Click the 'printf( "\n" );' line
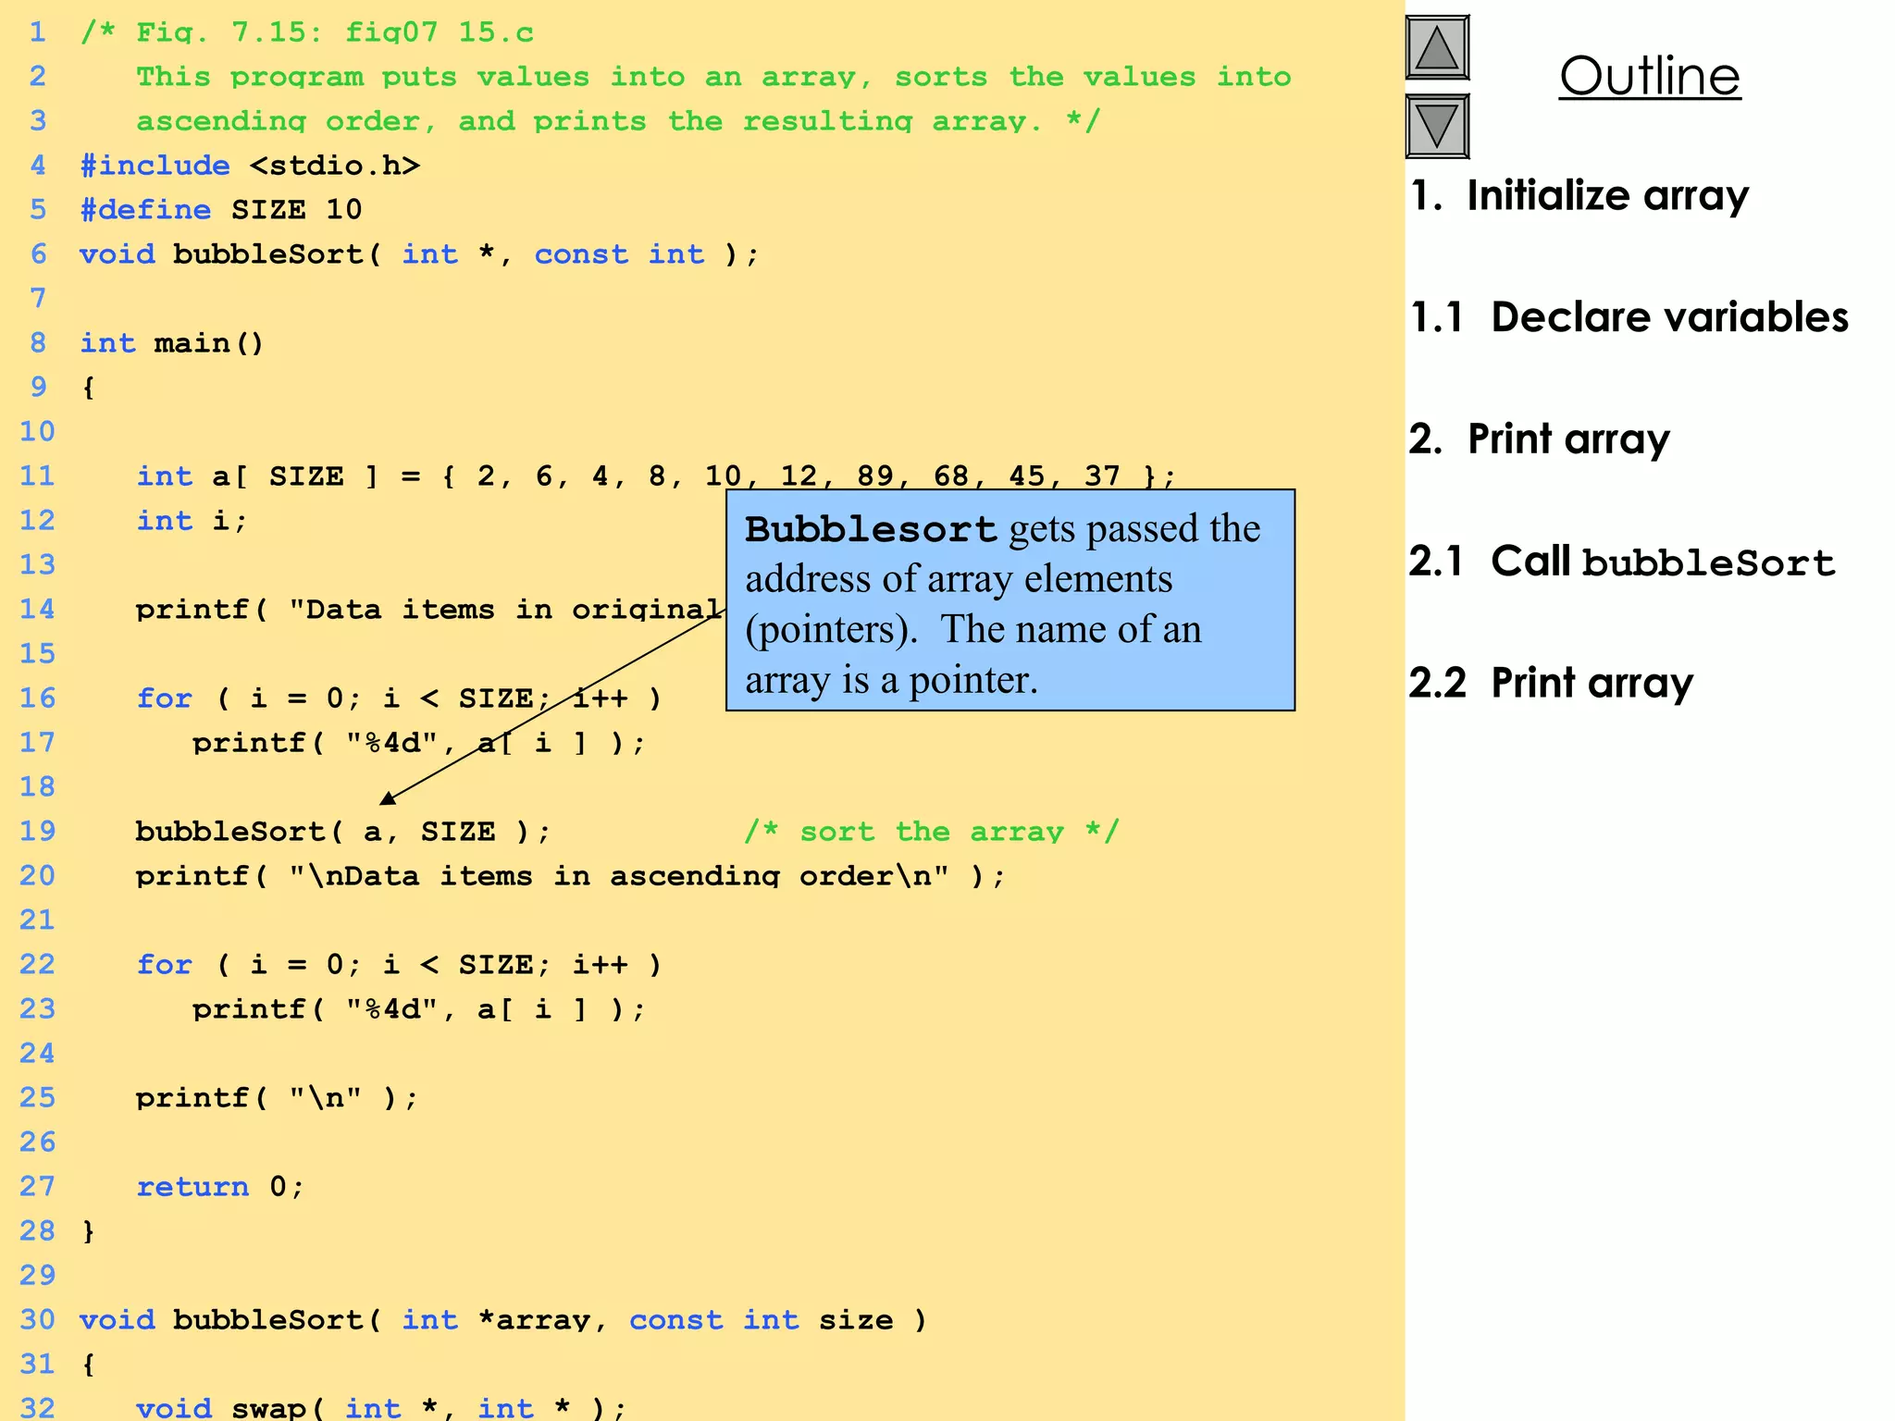The image size is (1895, 1421). (277, 1098)
